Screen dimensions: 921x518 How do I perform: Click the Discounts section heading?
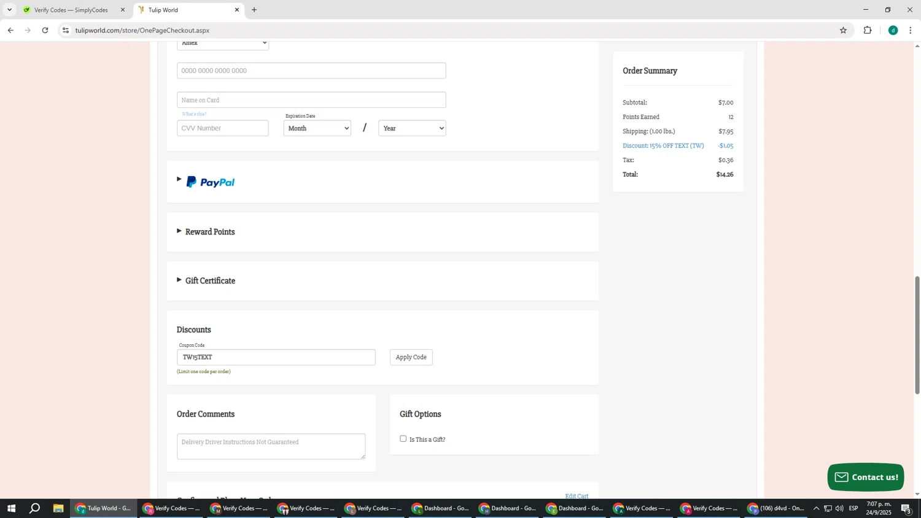[x=194, y=330]
